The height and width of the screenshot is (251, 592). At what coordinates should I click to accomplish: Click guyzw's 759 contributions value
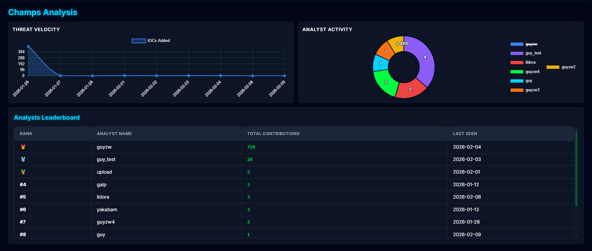tap(251, 147)
